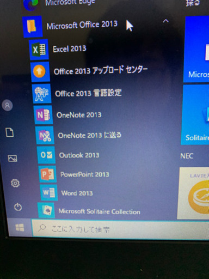Click the Microsoft Edge text entry
209x279 pixels.
point(70,3)
